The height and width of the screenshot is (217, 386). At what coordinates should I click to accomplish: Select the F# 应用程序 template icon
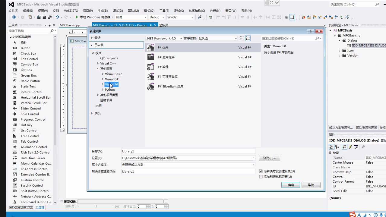click(151, 57)
